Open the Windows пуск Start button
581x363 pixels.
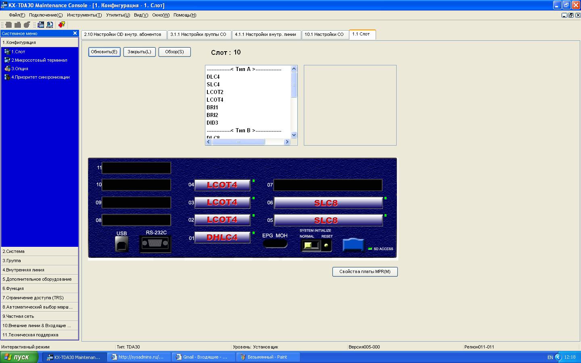pyautogui.click(x=19, y=357)
